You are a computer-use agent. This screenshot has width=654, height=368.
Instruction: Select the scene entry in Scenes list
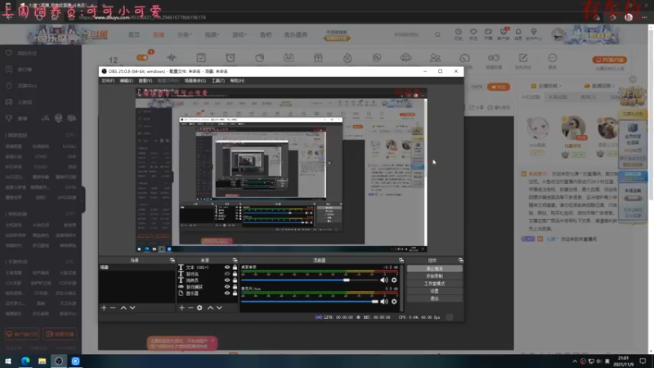[x=137, y=267]
